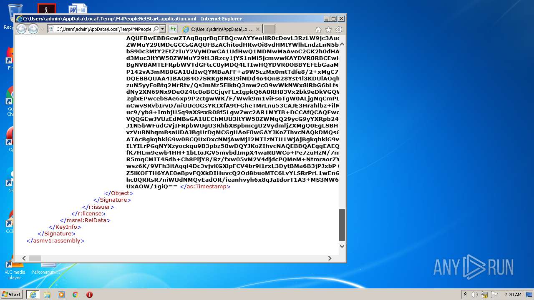The width and height of the screenshot is (534, 300).
Task: Click Internet Explorer taskbar icon
Action: point(33,294)
